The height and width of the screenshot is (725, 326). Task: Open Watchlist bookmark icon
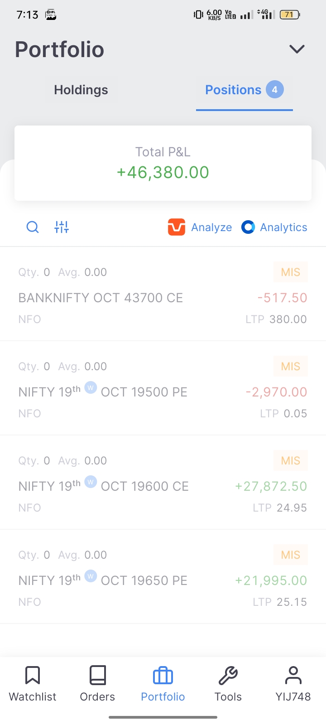click(33, 675)
